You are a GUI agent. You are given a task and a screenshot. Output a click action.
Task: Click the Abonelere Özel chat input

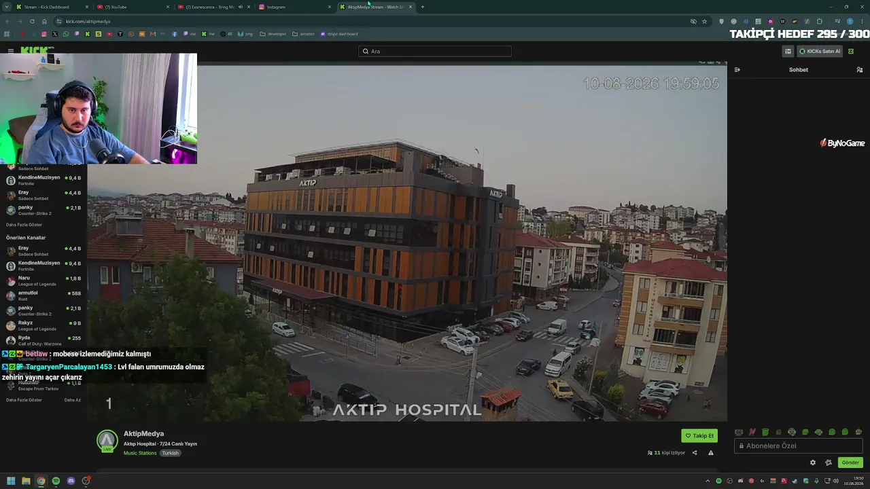799,446
